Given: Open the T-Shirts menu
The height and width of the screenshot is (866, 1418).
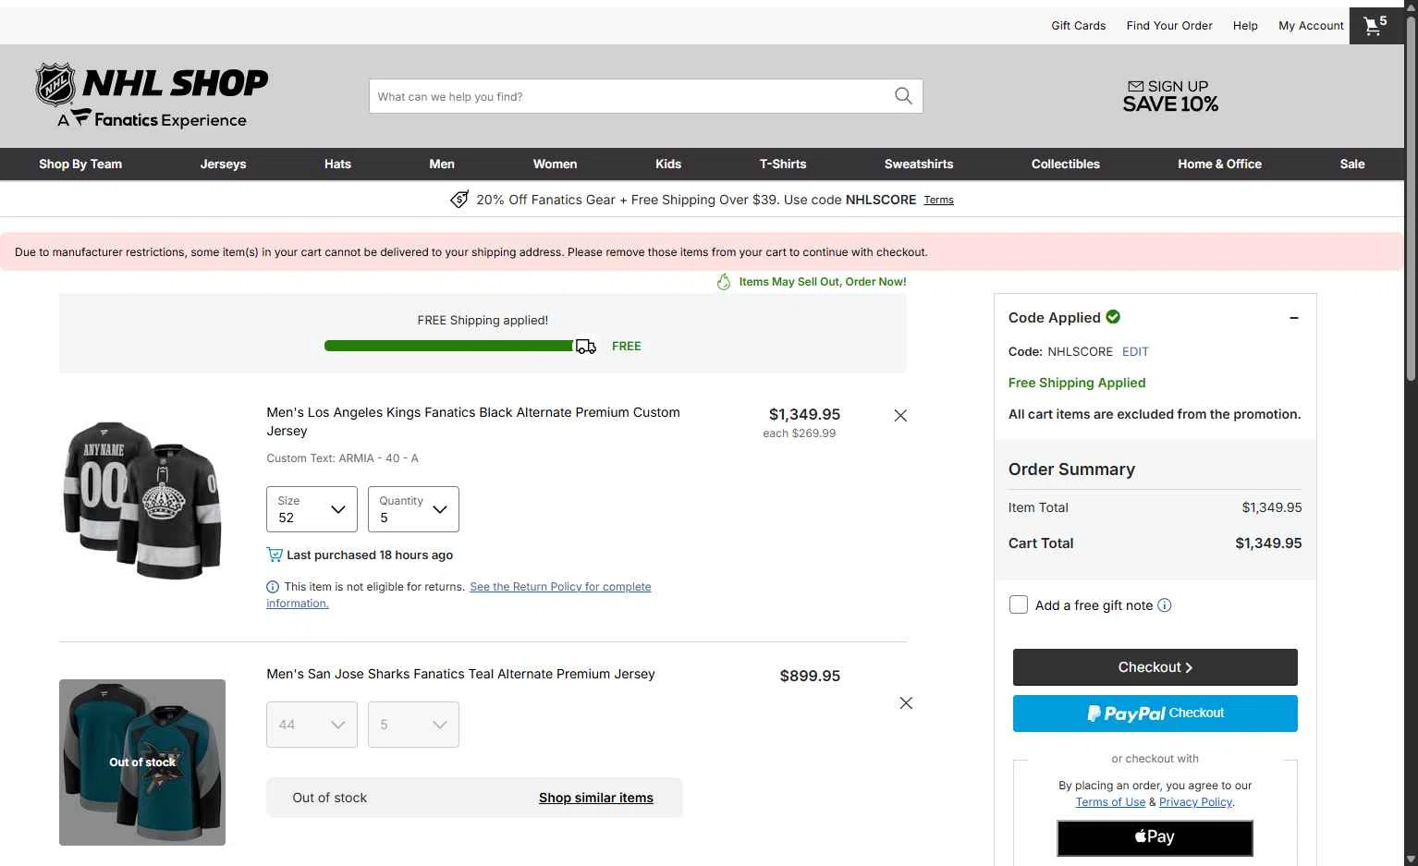Looking at the screenshot, I should pos(783,165).
